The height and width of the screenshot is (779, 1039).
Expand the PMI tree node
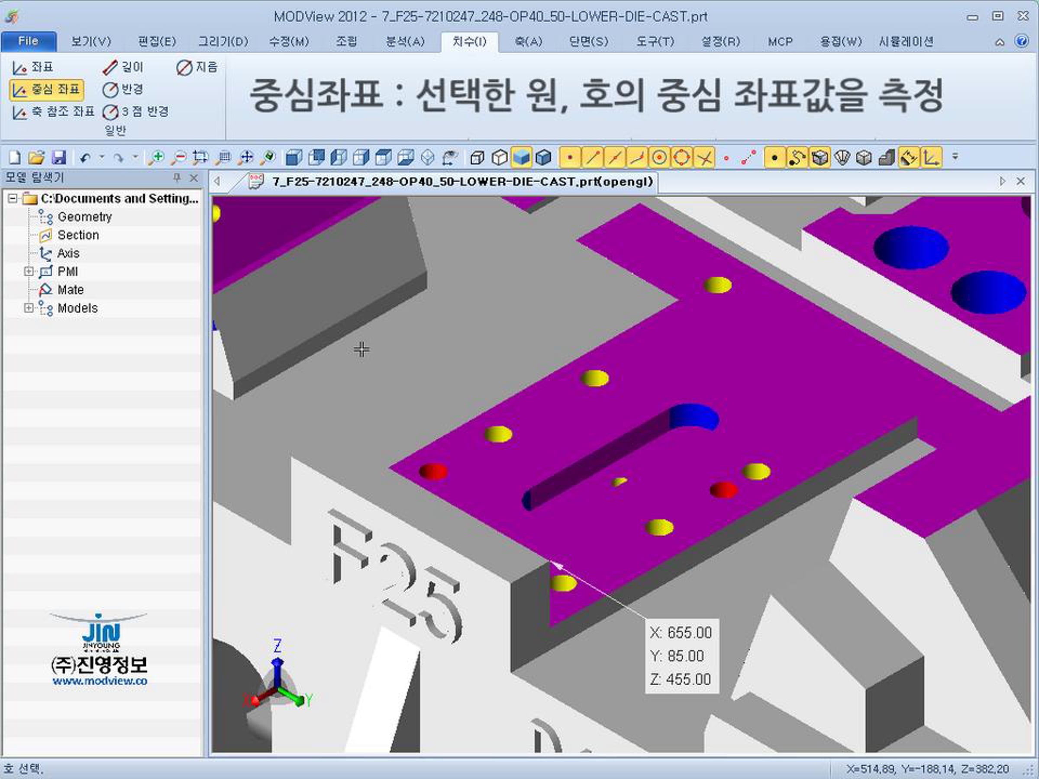click(29, 271)
